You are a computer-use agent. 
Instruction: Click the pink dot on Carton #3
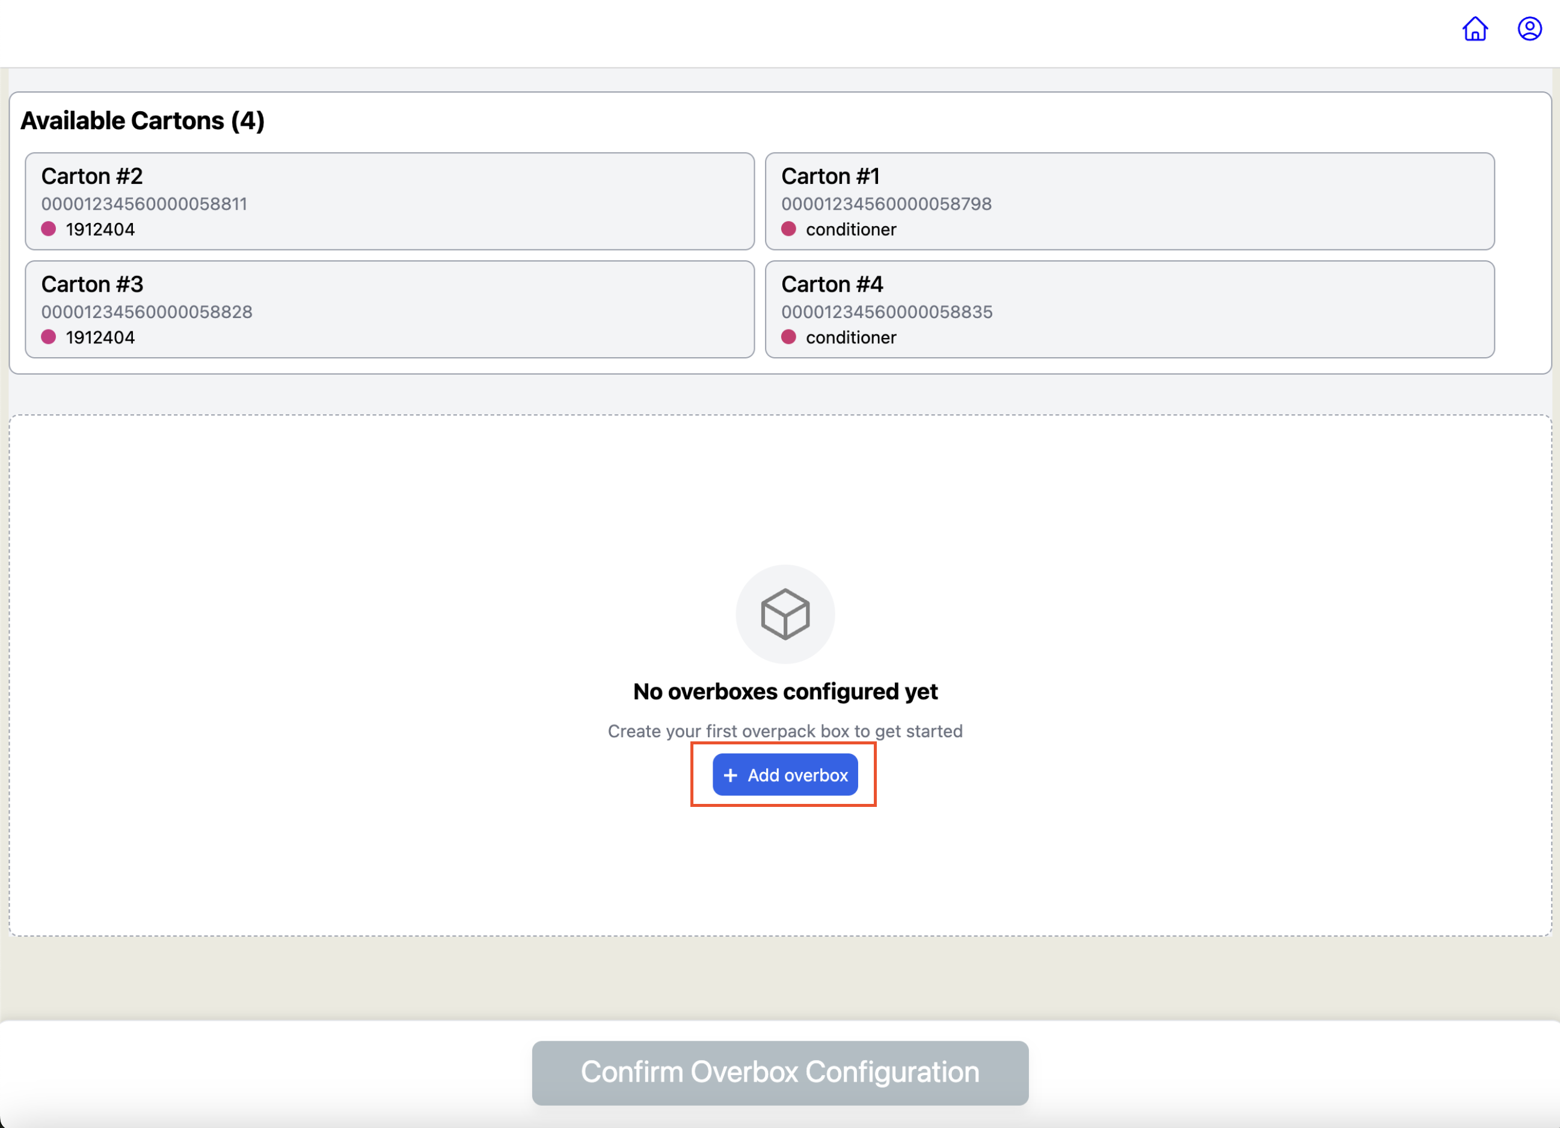(x=48, y=336)
